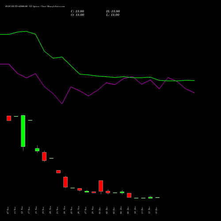Viewport: 221px width, 221px height.
Task: Click the '07 Nov' date axis label
Action: [8, 210]
